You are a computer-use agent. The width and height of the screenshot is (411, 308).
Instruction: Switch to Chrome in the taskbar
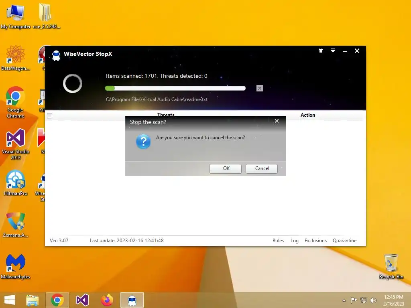(57, 300)
